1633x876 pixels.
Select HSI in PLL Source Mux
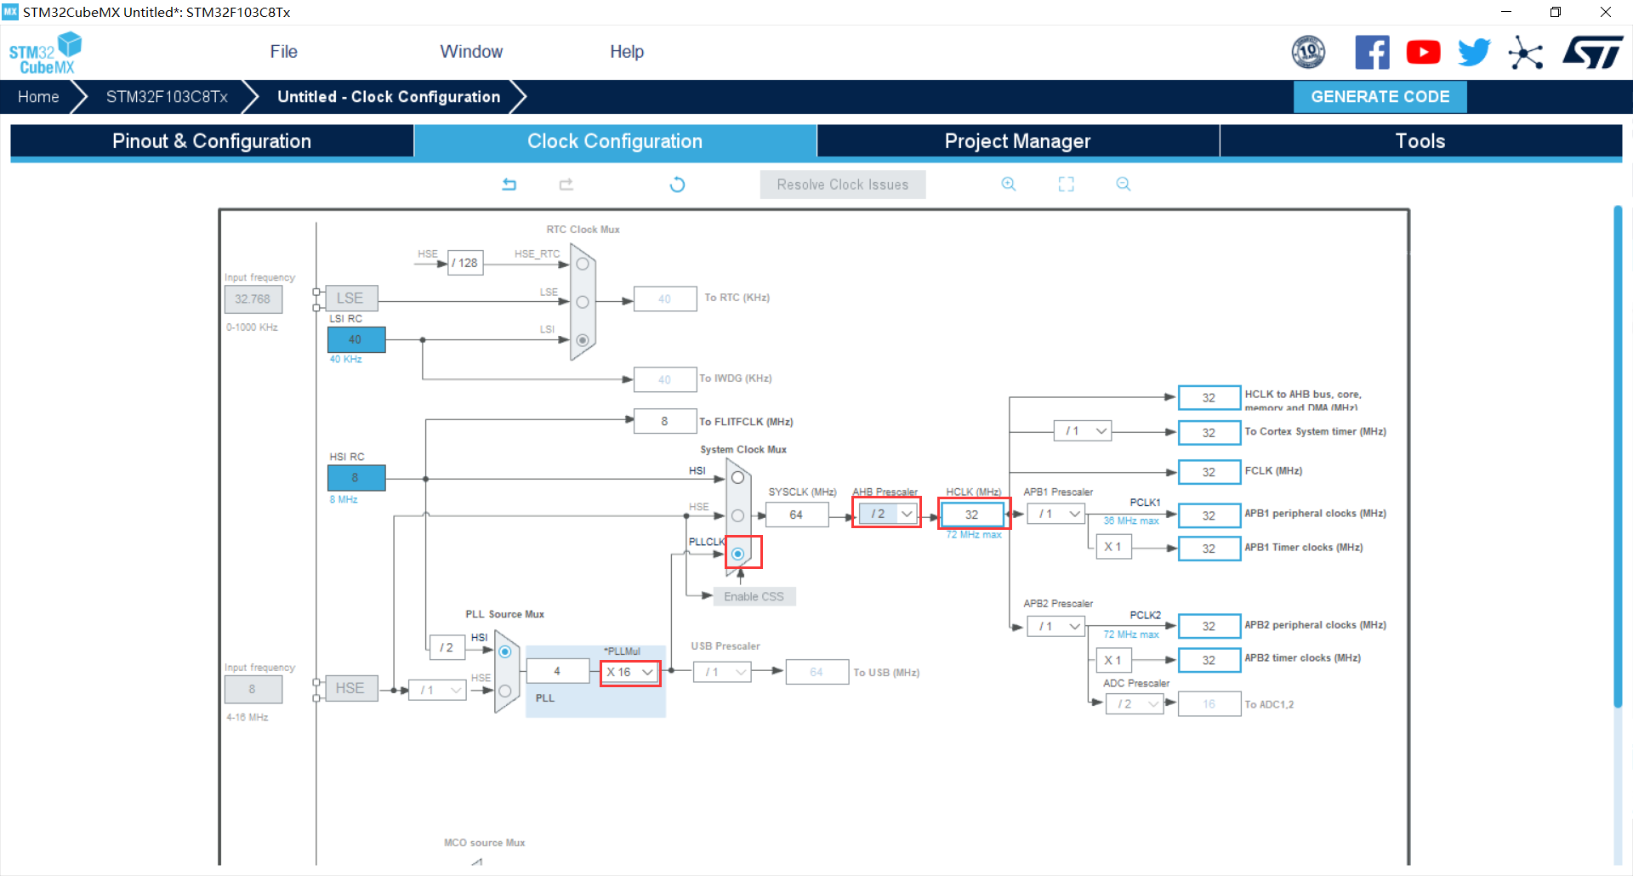[504, 651]
